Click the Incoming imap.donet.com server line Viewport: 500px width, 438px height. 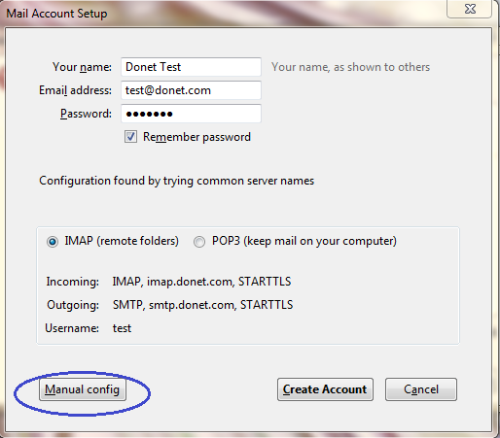click(x=201, y=282)
